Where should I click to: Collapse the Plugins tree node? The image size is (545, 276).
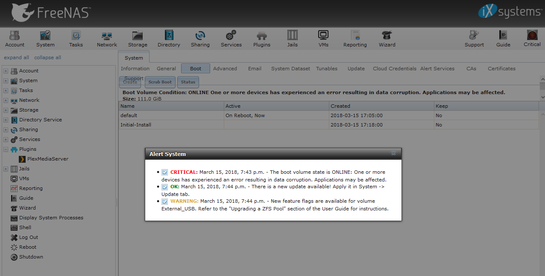6,149
